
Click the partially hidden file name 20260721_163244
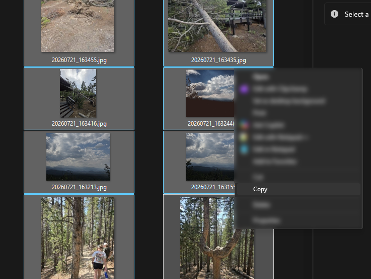[211, 124]
